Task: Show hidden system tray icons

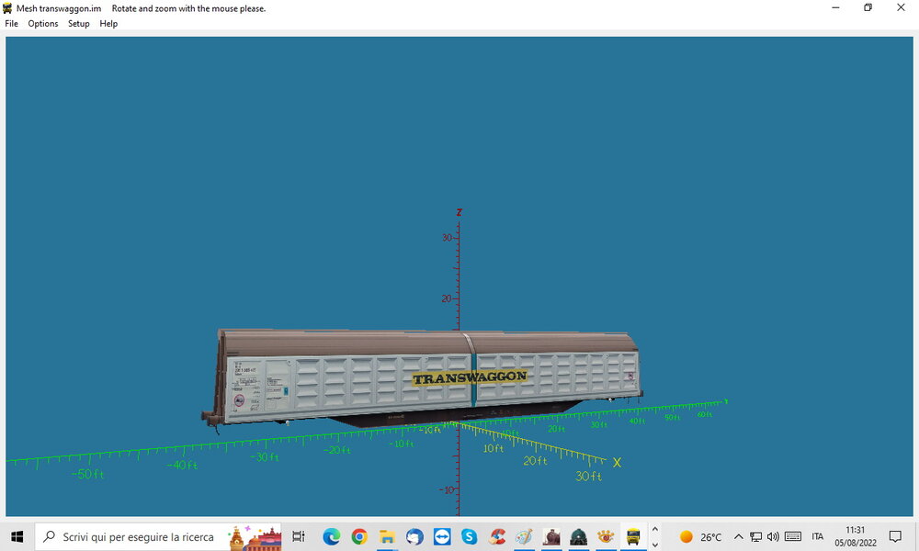Action: point(739,536)
